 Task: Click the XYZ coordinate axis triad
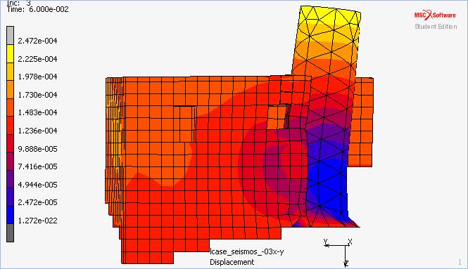coord(339,252)
